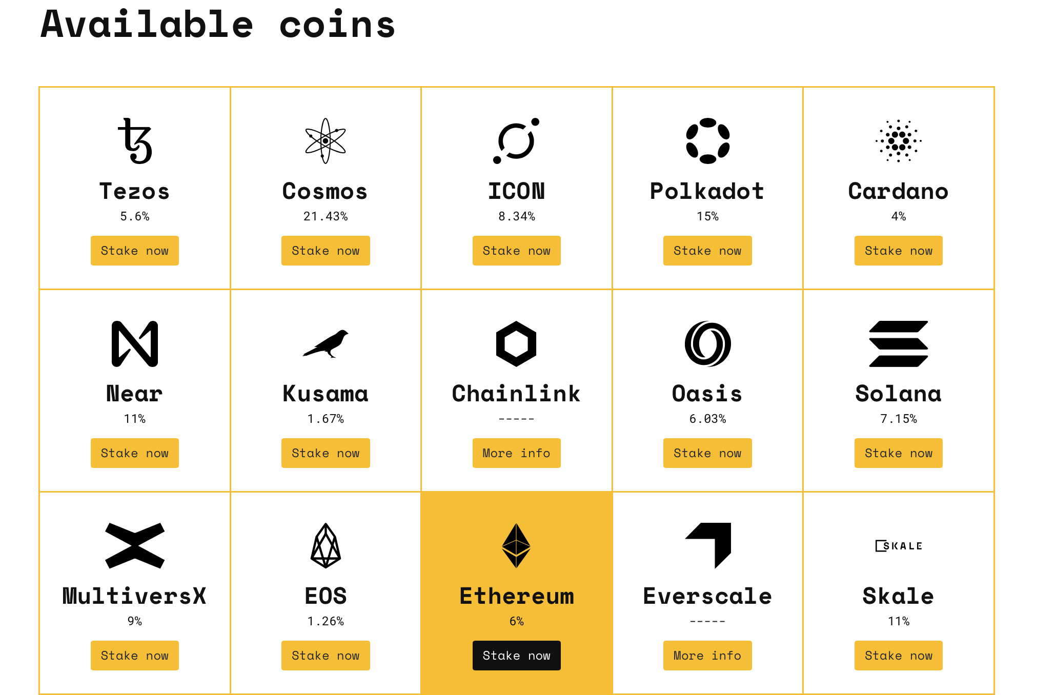Screen dimensions: 1056x695
Task: Select the Polkadot coin name
Action: [707, 191]
